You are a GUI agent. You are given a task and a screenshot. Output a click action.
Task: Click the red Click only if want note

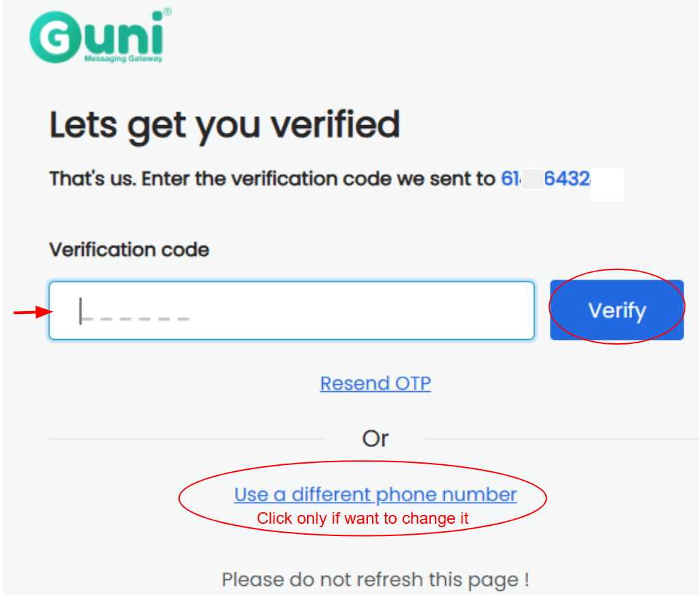[x=362, y=518]
